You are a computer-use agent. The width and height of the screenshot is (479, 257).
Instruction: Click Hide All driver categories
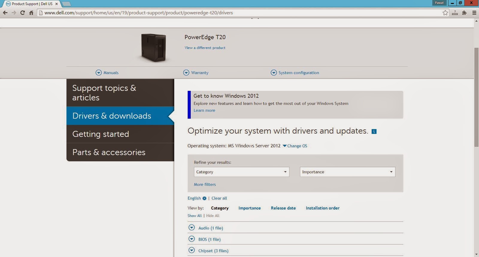pyautogui.click(x=213, y=216)
